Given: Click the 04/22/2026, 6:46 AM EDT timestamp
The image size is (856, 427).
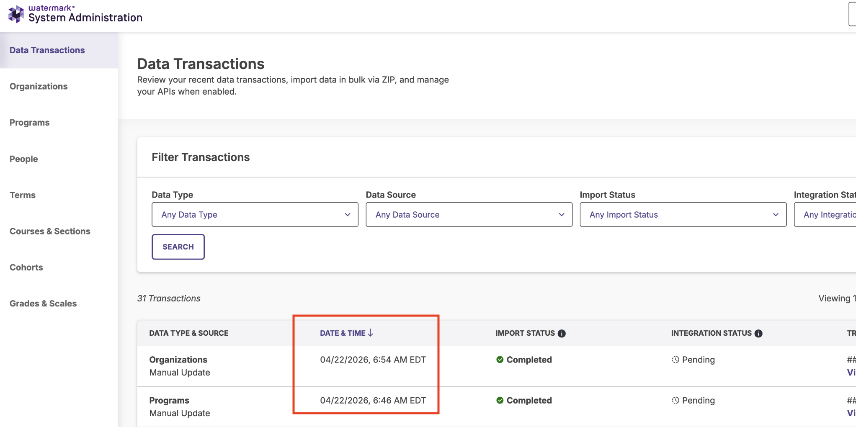Looking at the screenshot, I should click(x=373, y=401).
